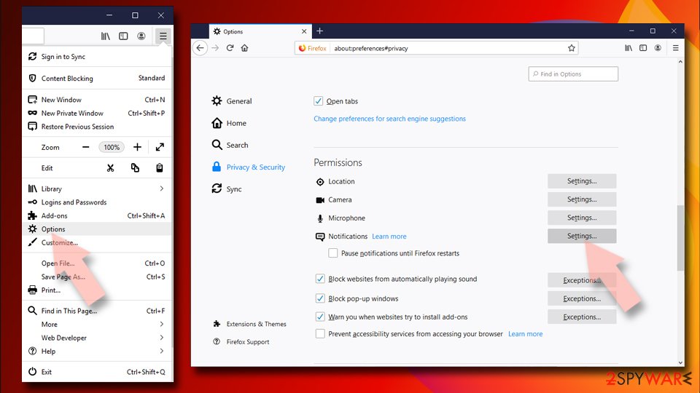Open Extensions & Themes link in sidebar
The image size is (700, 393).
point(250,324)
